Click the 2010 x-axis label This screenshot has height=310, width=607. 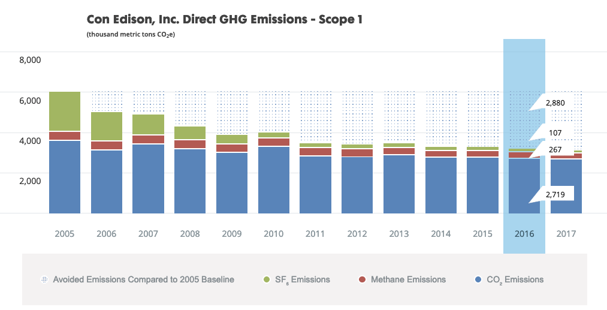(x=274, y=234)
